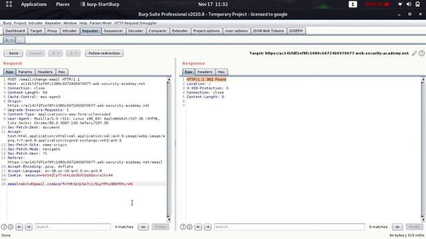Click response search next-match arrow

pyautogui.click(x=208, y=227)
